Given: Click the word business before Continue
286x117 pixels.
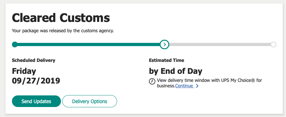Looking at the screenshot, I should (x=166, y=86).
